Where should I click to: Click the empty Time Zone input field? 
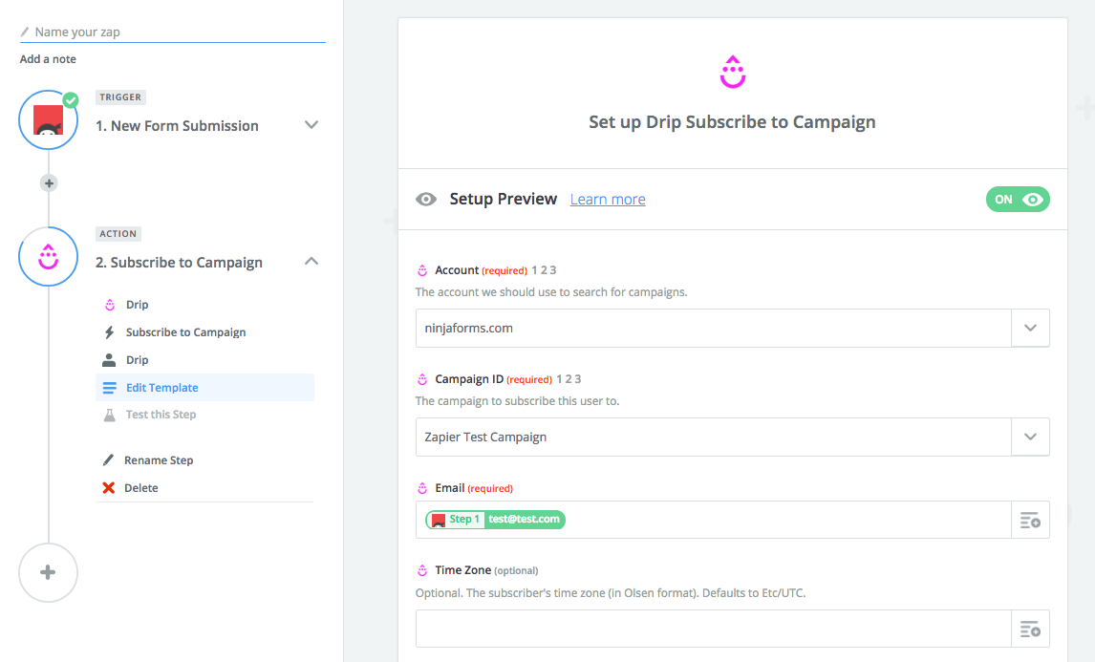click(713, 629)
